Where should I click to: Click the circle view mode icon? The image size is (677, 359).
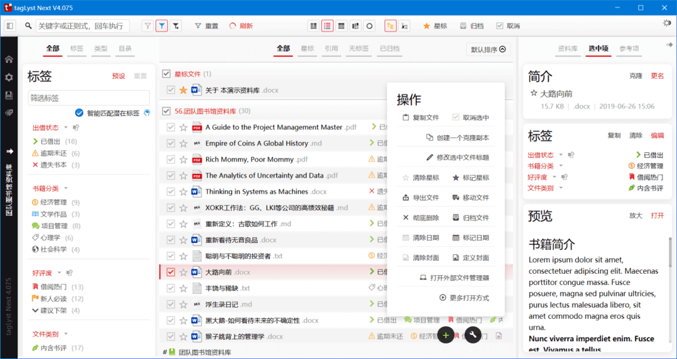(x=370, y=26)
